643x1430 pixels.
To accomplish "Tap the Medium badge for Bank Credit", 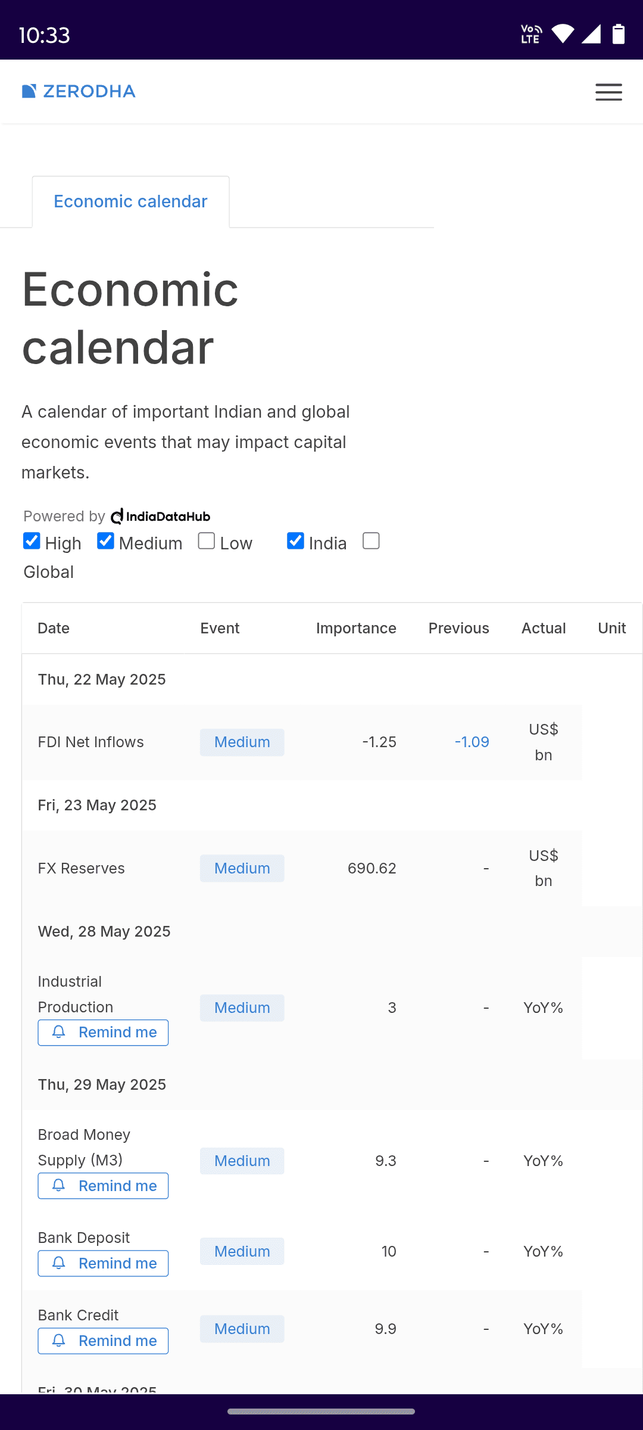I will tap(242, 1329).
